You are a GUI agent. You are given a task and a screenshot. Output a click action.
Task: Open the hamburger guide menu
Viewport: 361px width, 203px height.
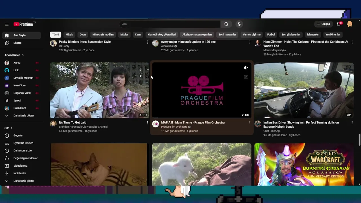click(7, 24)
